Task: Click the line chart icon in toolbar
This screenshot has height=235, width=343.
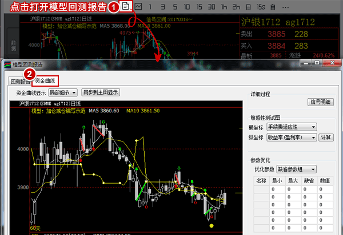Action: click(x=138, y=7)
